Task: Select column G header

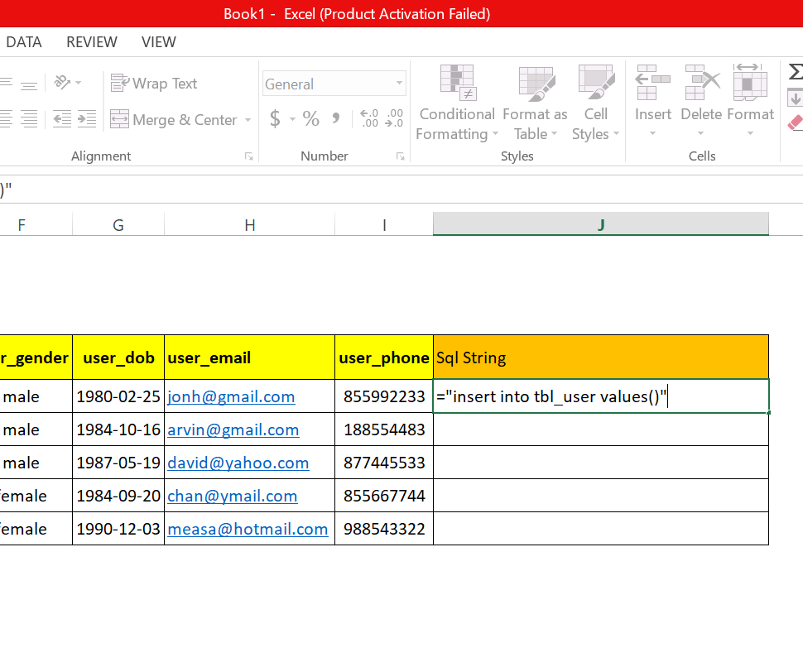Action: click(x=118, y=224)
